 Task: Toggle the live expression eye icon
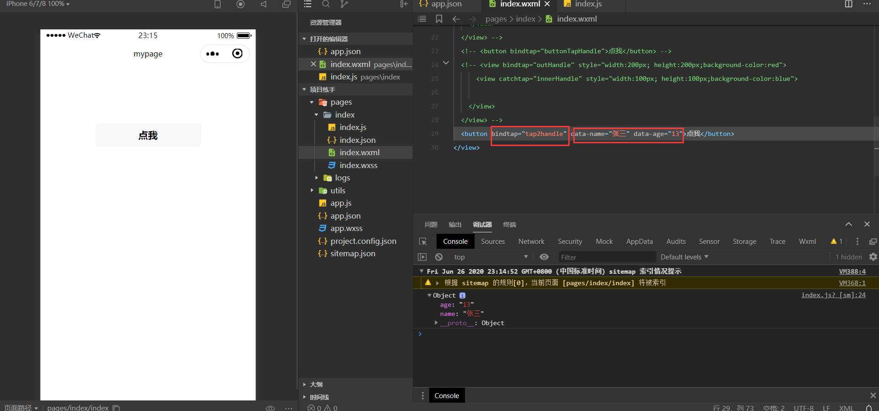[544, 257]
